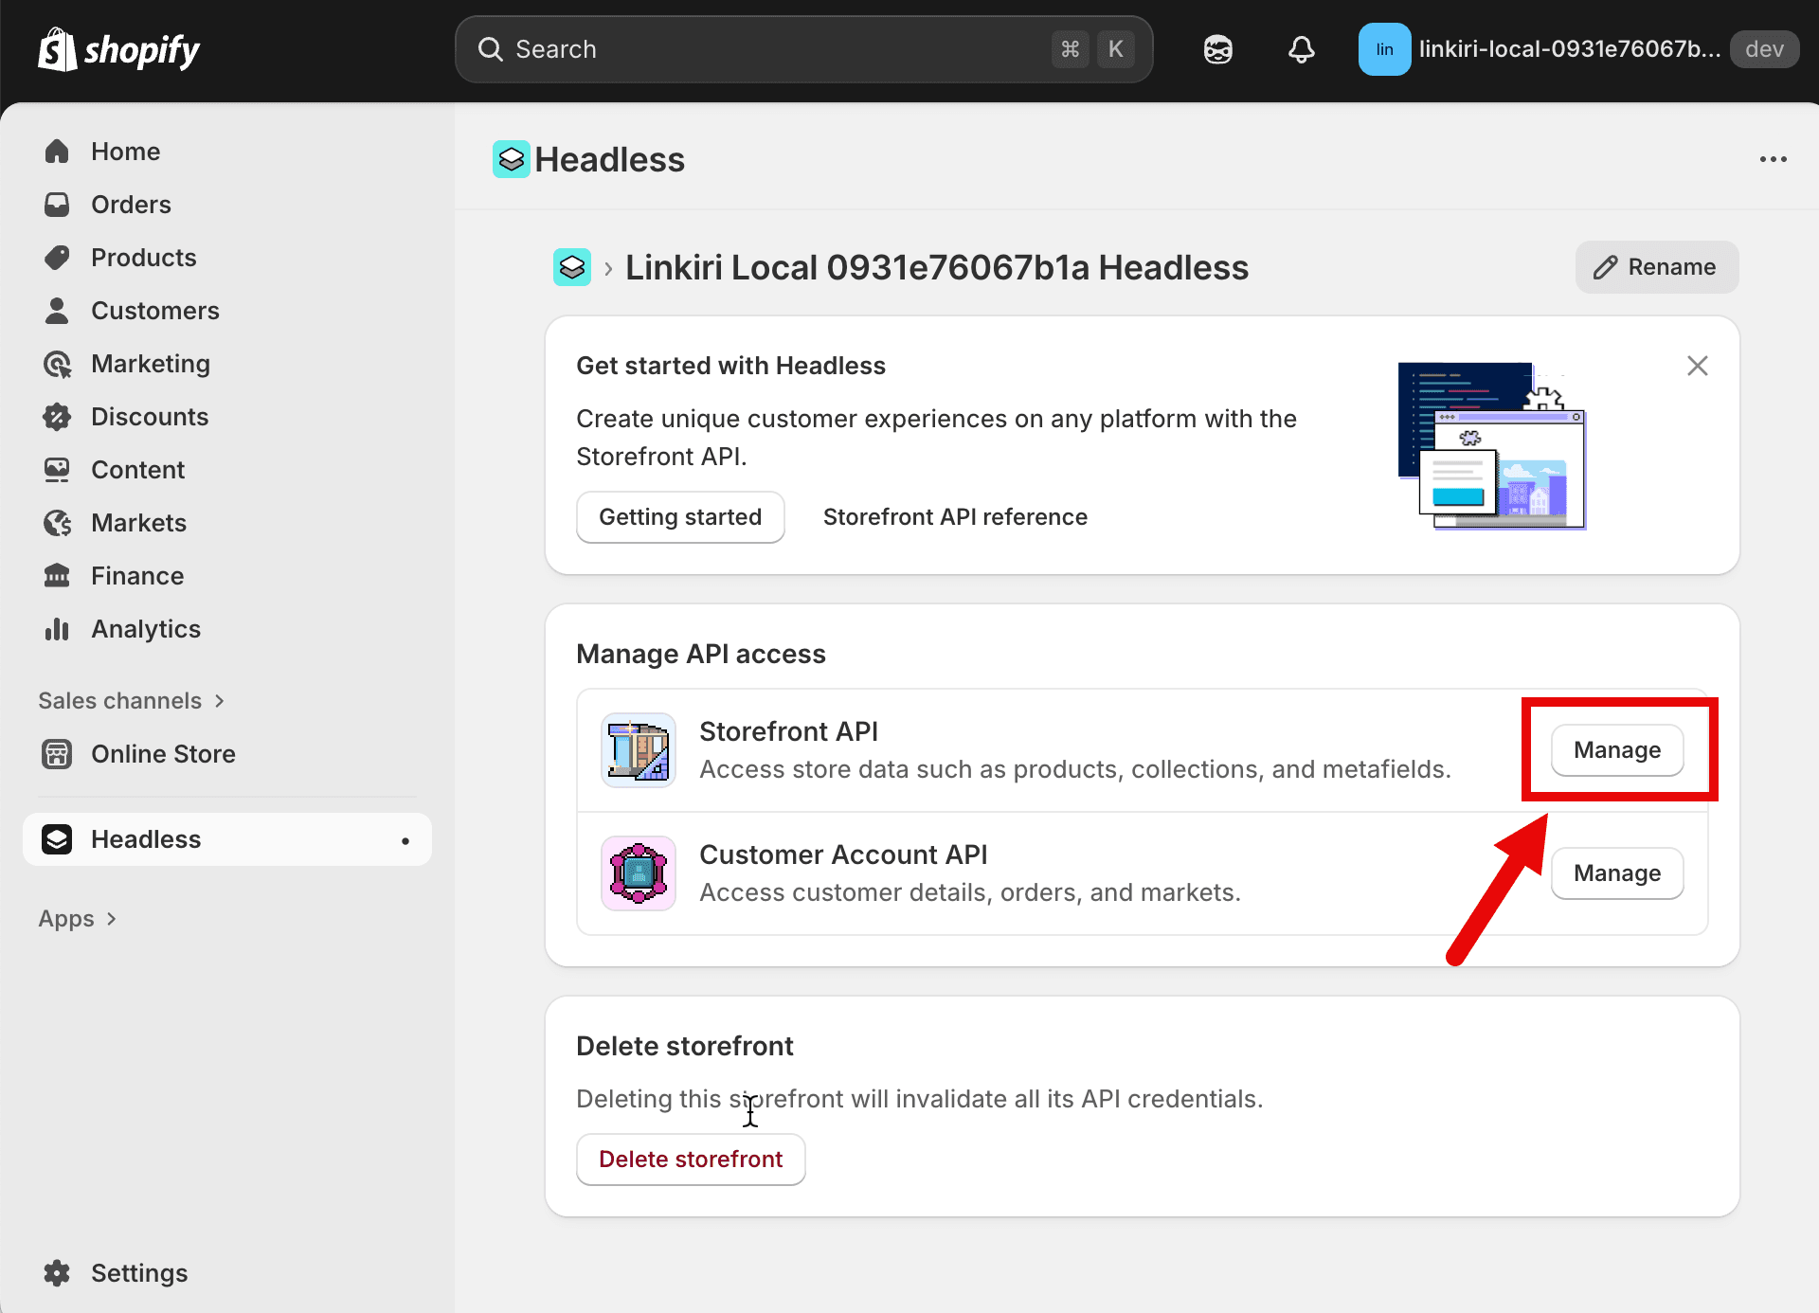Go to Orders in sidebar

(131, 205)
